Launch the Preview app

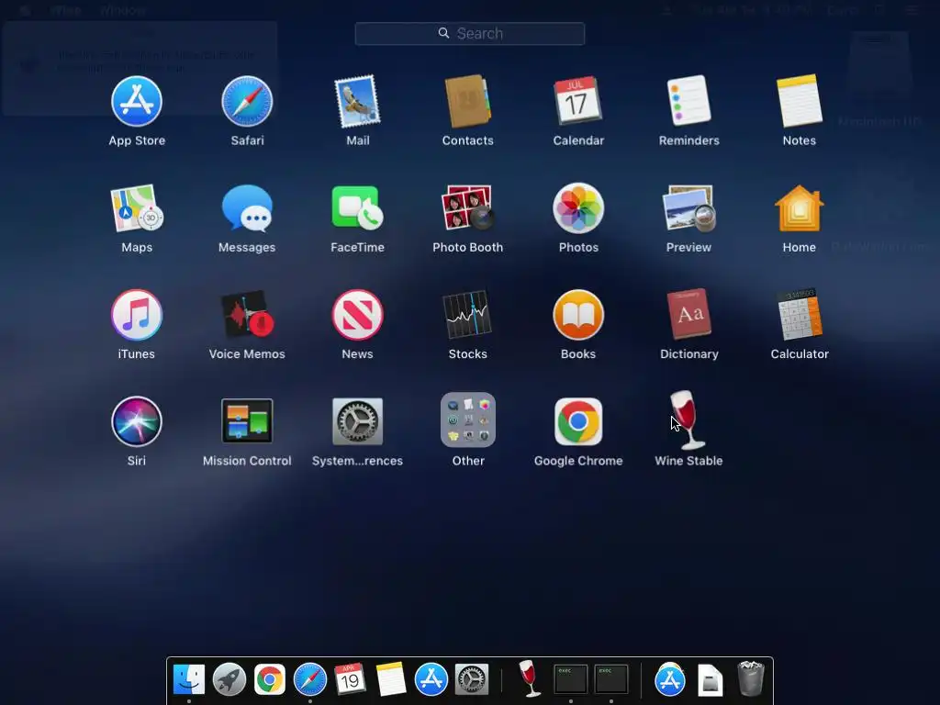coord(688,208)
